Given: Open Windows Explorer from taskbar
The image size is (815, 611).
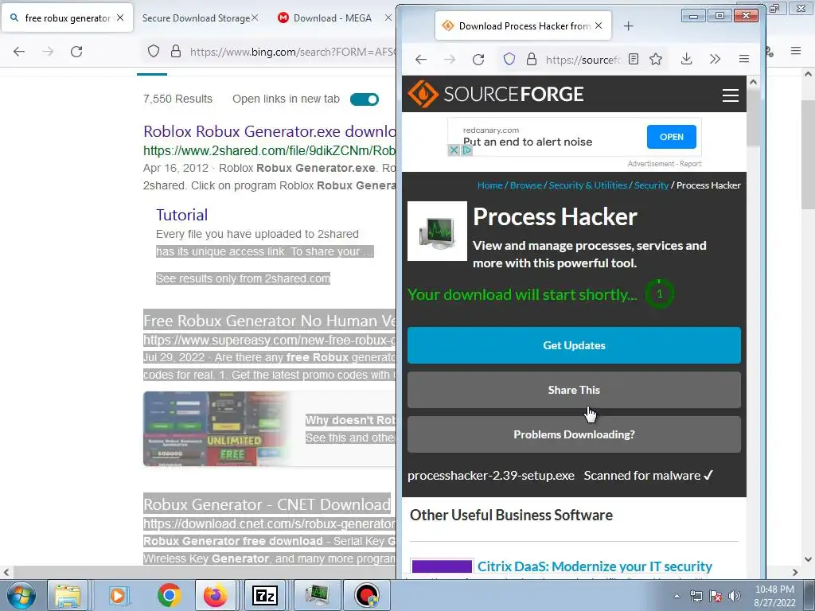Looking at the screenshot, I should [x=68, y=595].
